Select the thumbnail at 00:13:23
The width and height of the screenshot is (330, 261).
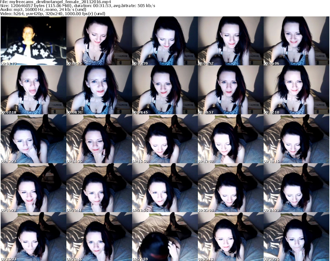pyautogui.click(x=34, y=139)
